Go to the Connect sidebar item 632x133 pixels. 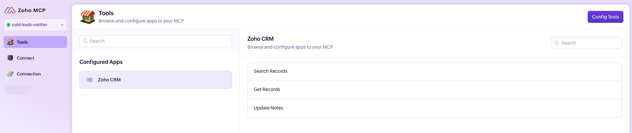25,58
